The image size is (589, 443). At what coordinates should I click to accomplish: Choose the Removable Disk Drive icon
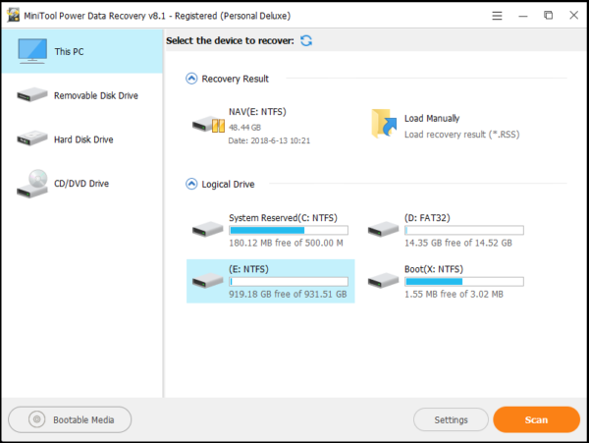(32, 95)
